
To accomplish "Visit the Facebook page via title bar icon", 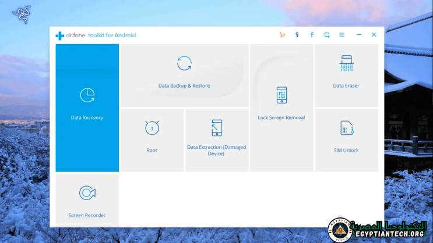I will click(x=312, y=35).
